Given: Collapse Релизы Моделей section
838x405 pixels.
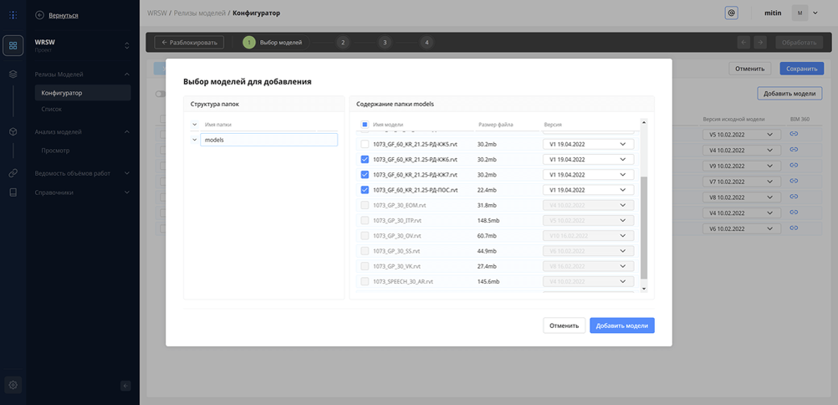Looking at the screenshot, I should (127, 74).
